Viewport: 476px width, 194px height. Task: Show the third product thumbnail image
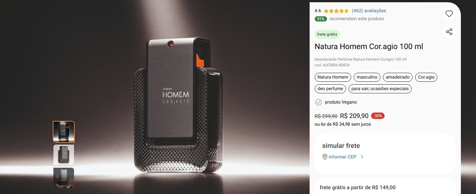click(x=64, y=178)
